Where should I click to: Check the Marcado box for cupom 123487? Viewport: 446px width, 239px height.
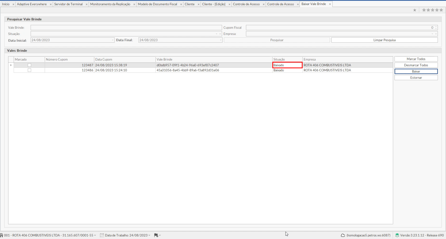(29, 65)
